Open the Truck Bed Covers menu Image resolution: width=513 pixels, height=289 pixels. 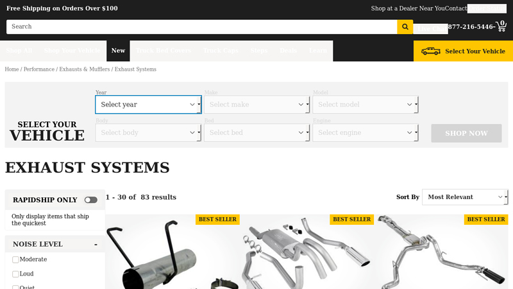(x=164, y=51)
